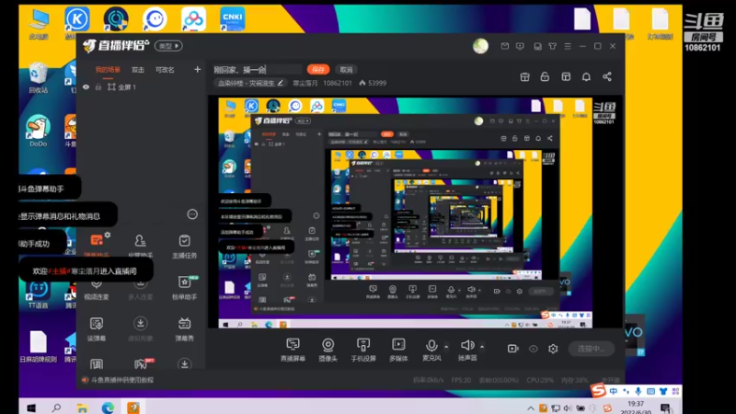
Task: Open the 虚拟形象 download tool
Action: click(x=140, y=328)
